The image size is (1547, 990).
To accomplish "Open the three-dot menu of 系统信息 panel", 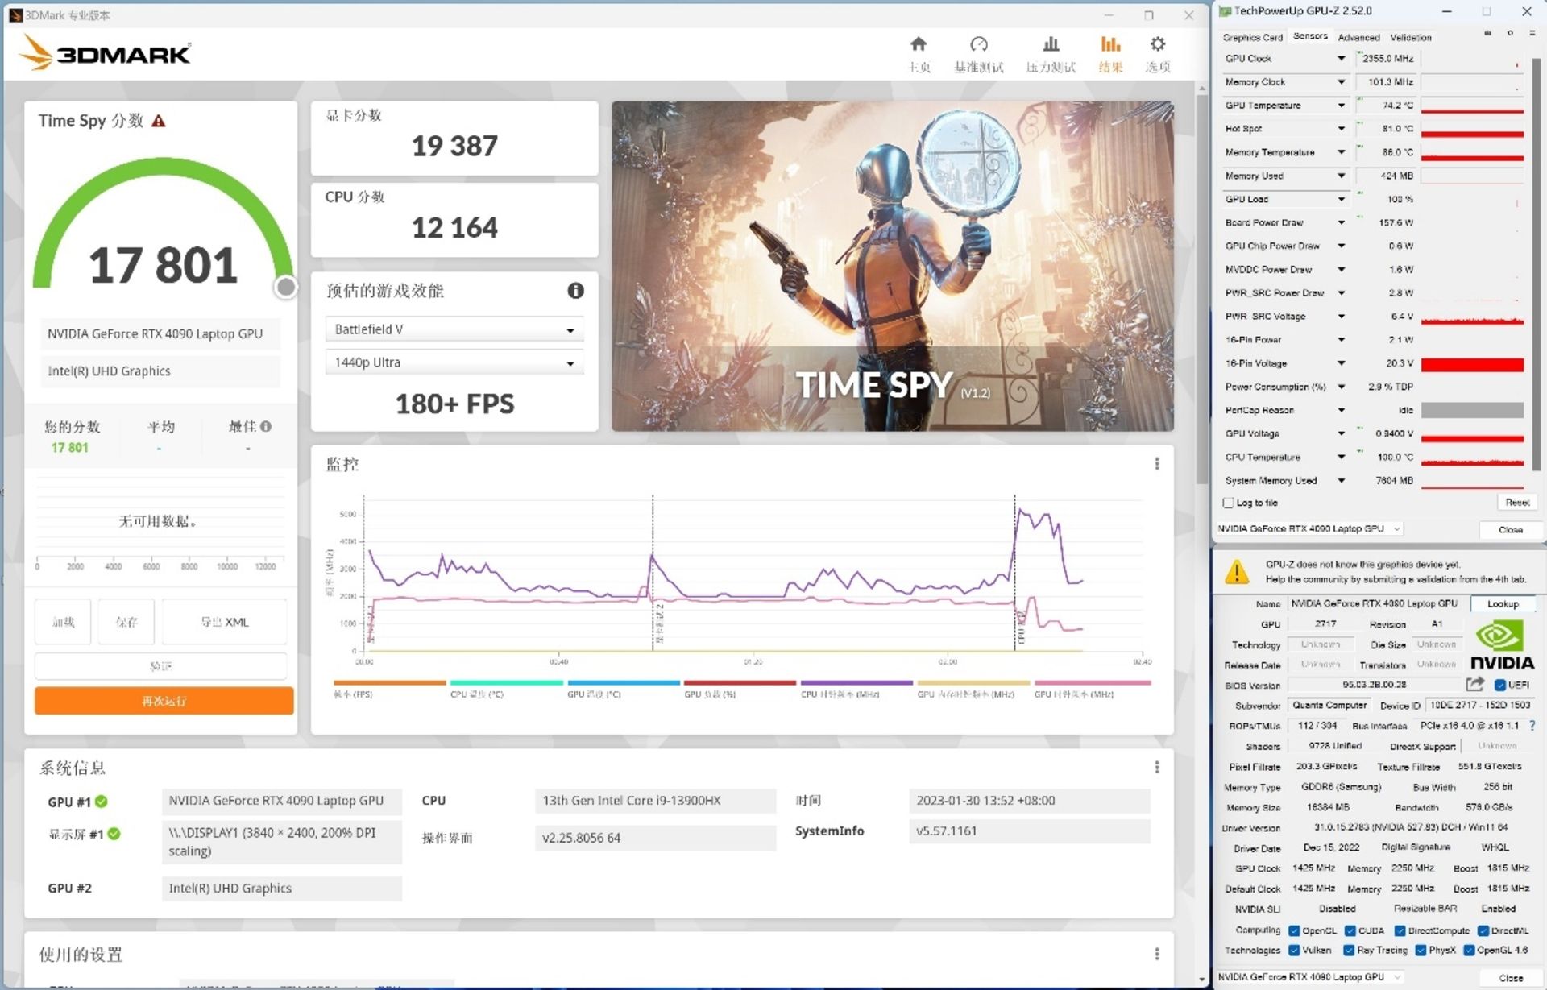I will (x=1157, y=767).
